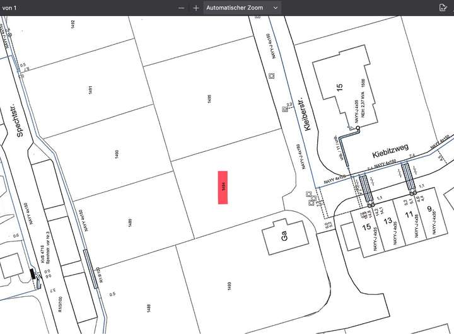The width and height of the screenshot is (454, 334).
Task: Click parcel number 1491 on the map
Action: tap(91, 89)
